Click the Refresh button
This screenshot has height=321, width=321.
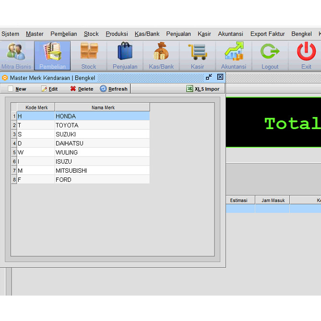point(114,89)
